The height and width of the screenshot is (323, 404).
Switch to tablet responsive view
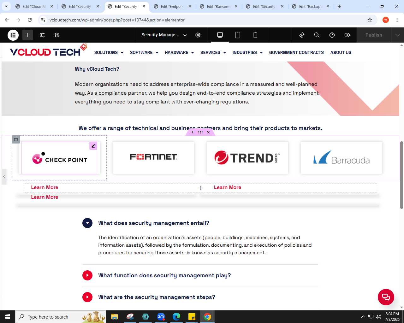pos(238,35)
